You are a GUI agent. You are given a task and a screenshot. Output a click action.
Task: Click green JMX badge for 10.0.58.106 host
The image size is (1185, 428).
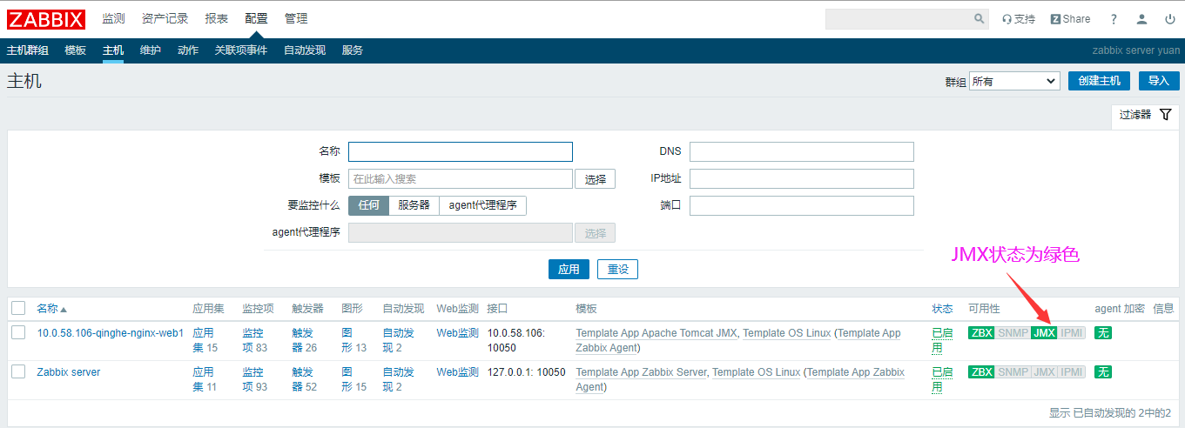click(x=1044, y=333)
